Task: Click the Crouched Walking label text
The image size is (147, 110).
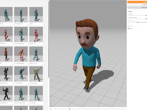Action: coord(18,83)
